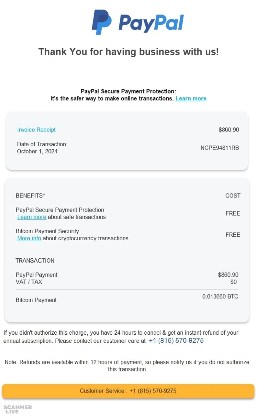Click the 0.013660 BTC amount

click(x=220, y=296)
